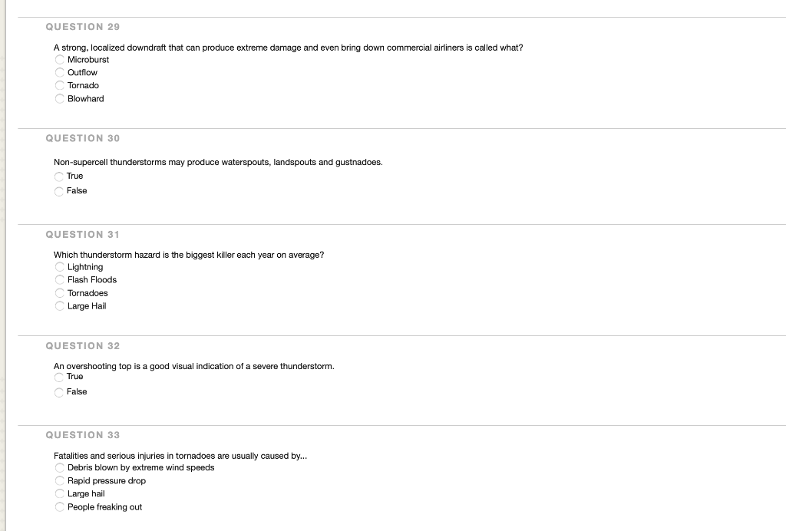Click the Question 31 heading

click(82, 234)
